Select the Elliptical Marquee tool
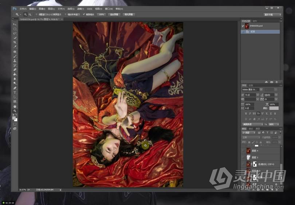The width and height of the screenshot is (295, 205). pos(15,29)
